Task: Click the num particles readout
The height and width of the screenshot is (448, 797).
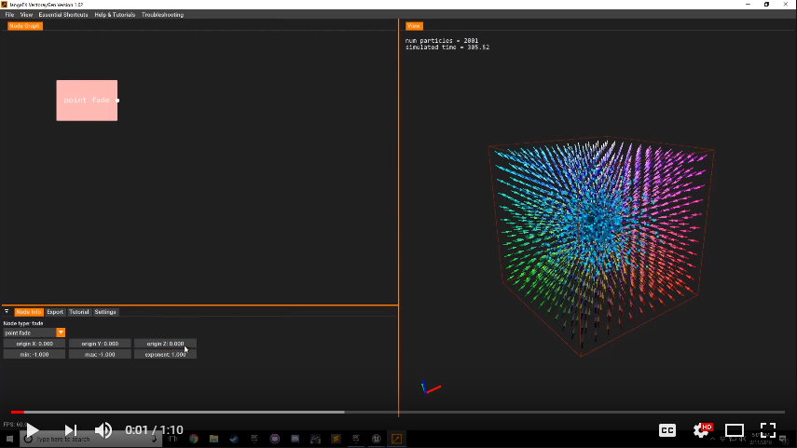Action: [x=442, y=41]
